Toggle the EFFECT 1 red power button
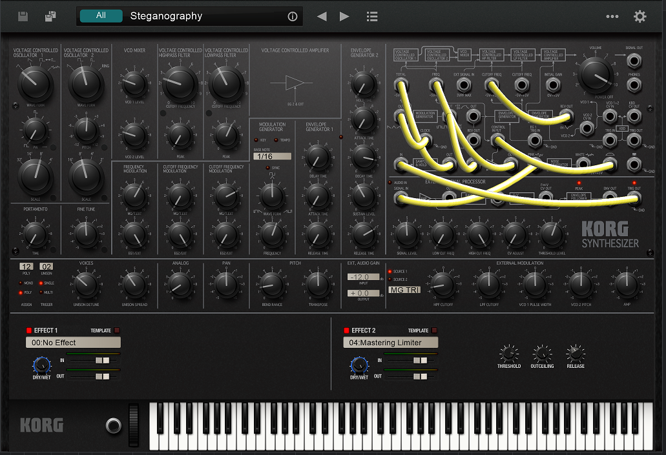The width and height of the screenshot is (666, 455). 29,330
